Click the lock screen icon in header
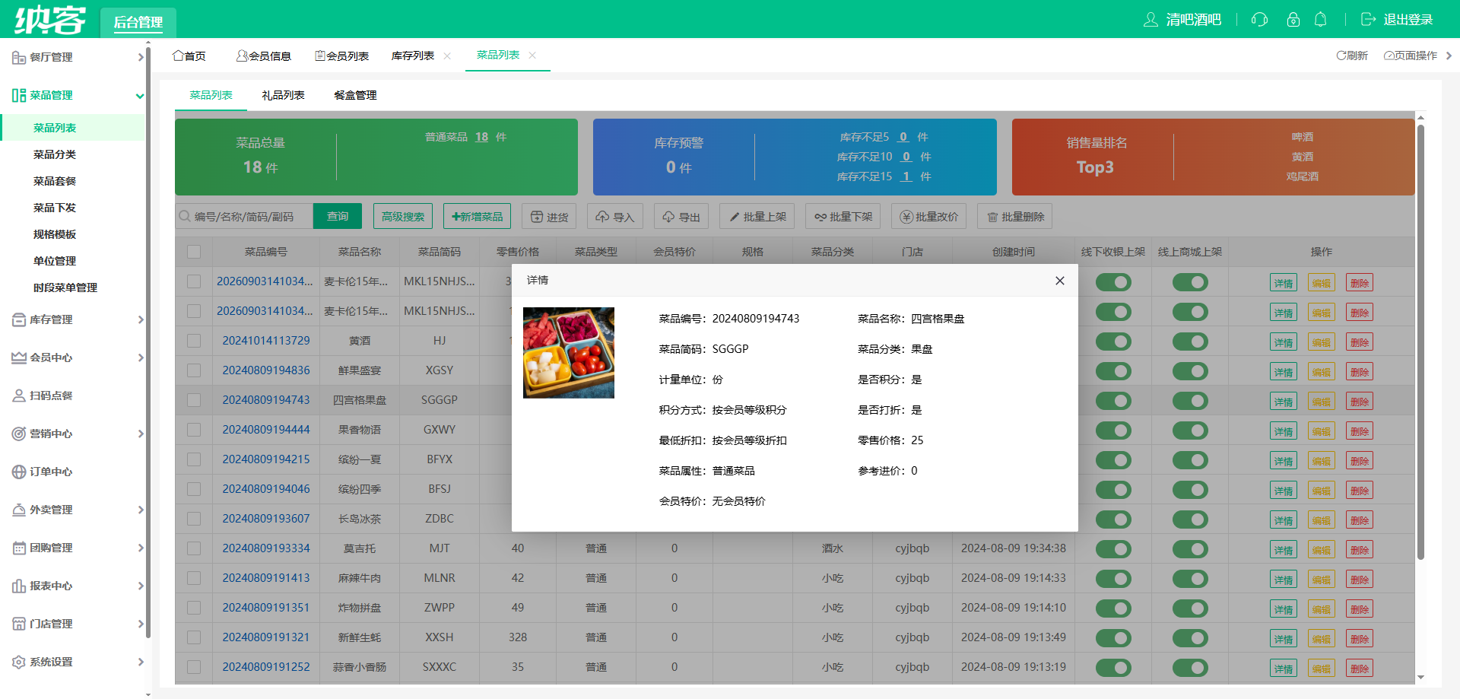 [1293, 20]
